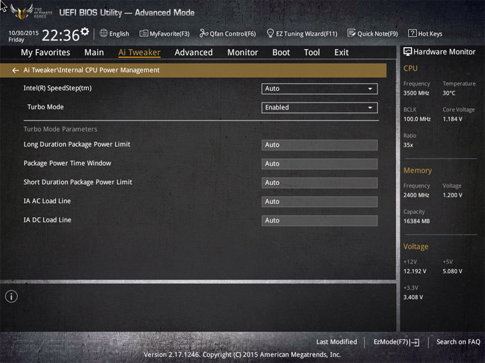Image resolution: width=485 pixels, height=363 pixels.
Task: Open the Advanced tab
Action: [x=193, y=52]
